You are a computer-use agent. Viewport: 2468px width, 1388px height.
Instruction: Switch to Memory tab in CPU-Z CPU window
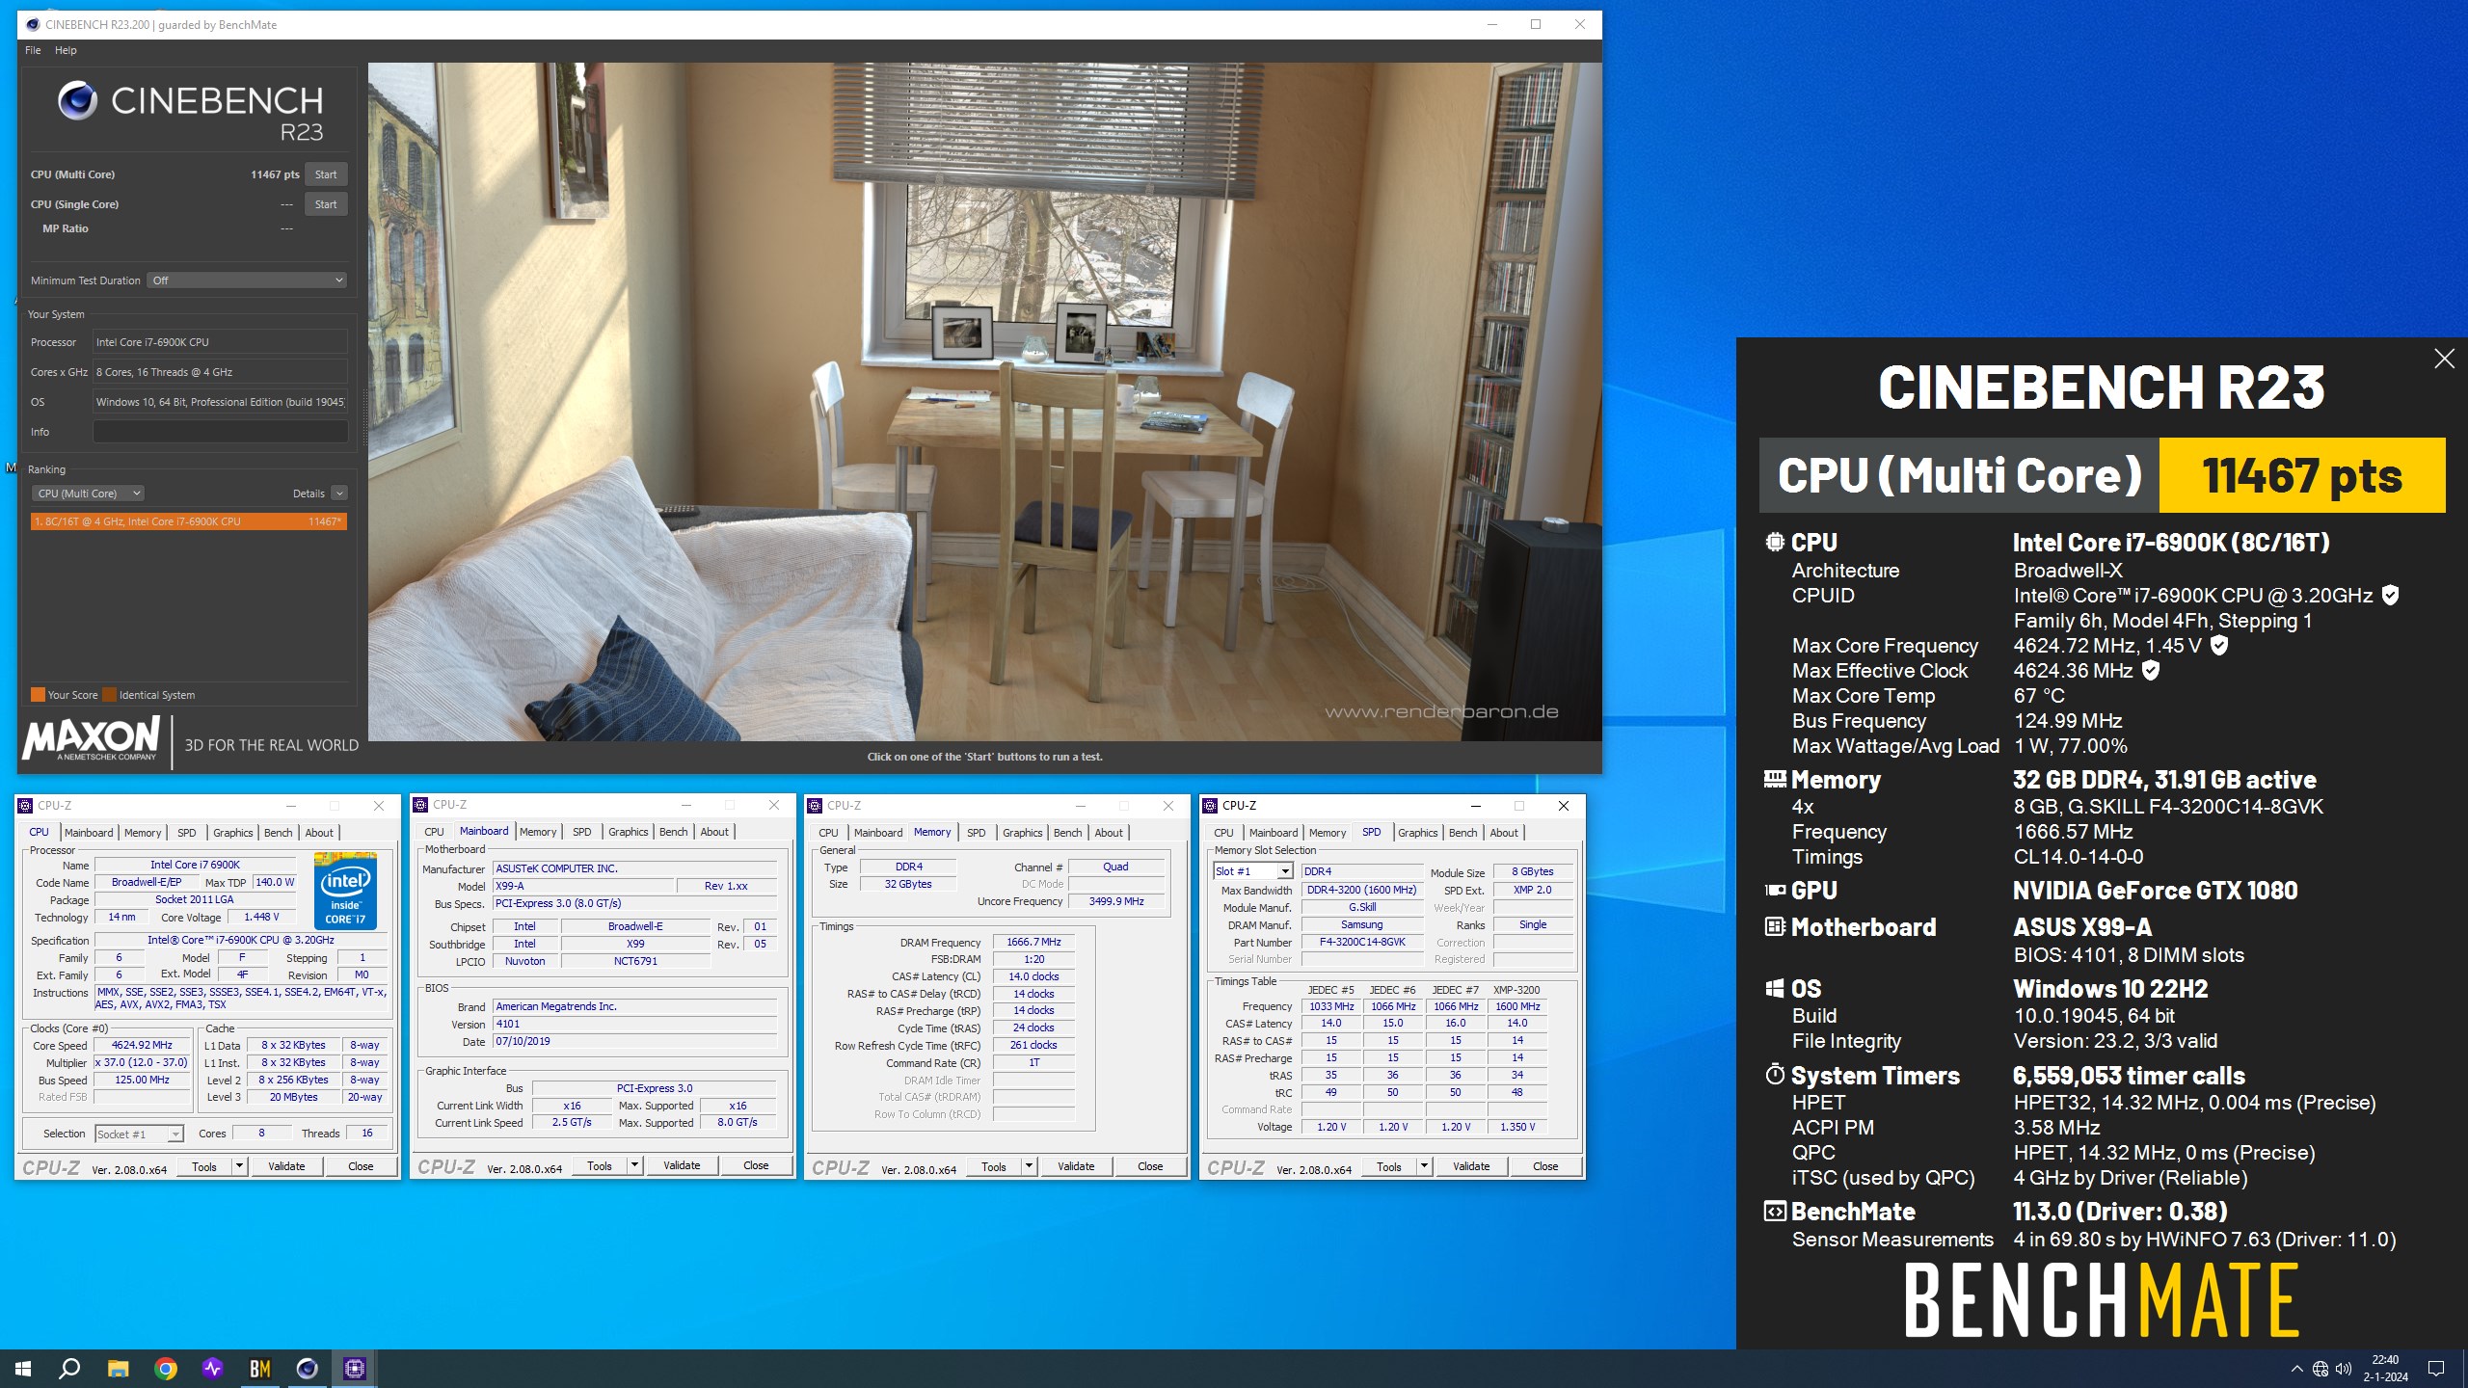point(143,833)
